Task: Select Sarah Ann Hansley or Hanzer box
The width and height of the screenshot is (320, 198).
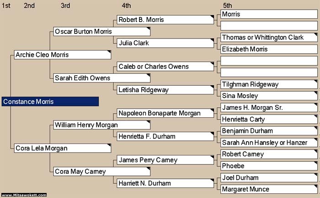Action: (x=269, y=143)
